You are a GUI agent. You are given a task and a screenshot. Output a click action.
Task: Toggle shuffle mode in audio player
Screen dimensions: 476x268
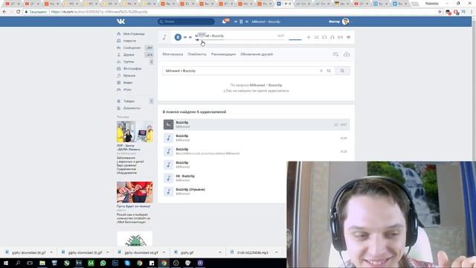(316, 37)
